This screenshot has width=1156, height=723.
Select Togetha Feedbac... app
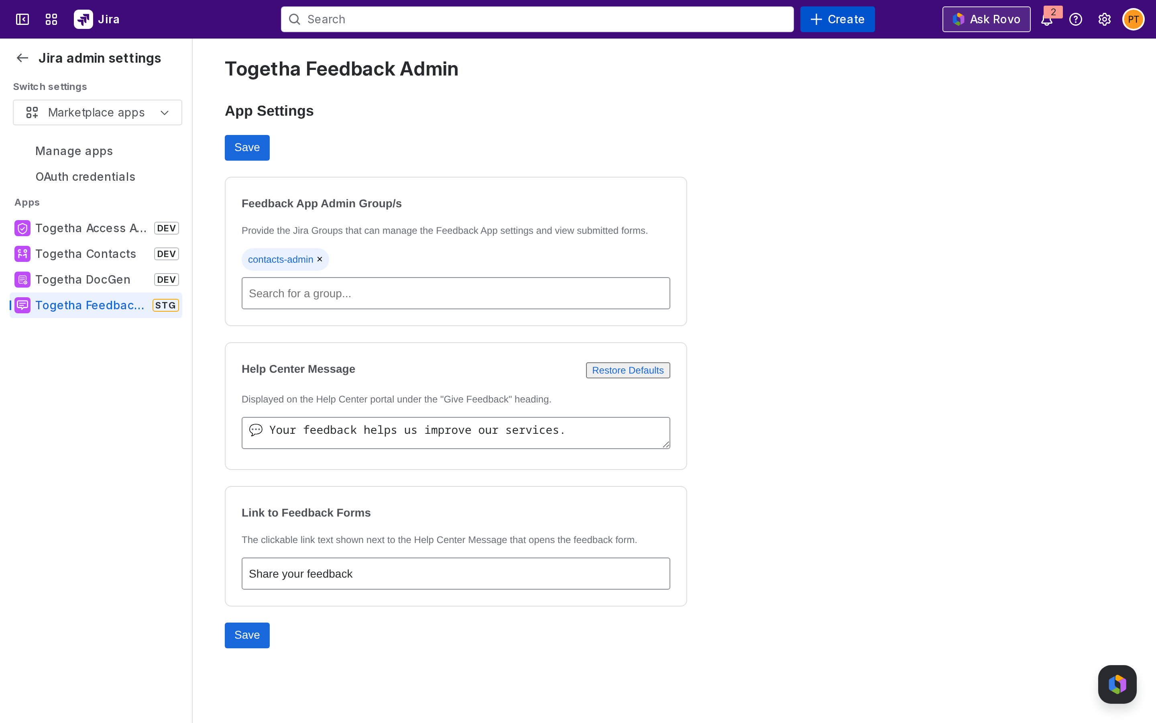(x=96, y=305)
